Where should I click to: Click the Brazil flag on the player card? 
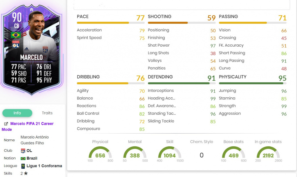coord(16,35)
